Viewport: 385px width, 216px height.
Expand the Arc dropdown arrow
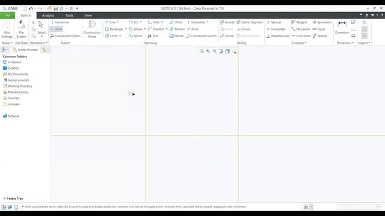141,22
